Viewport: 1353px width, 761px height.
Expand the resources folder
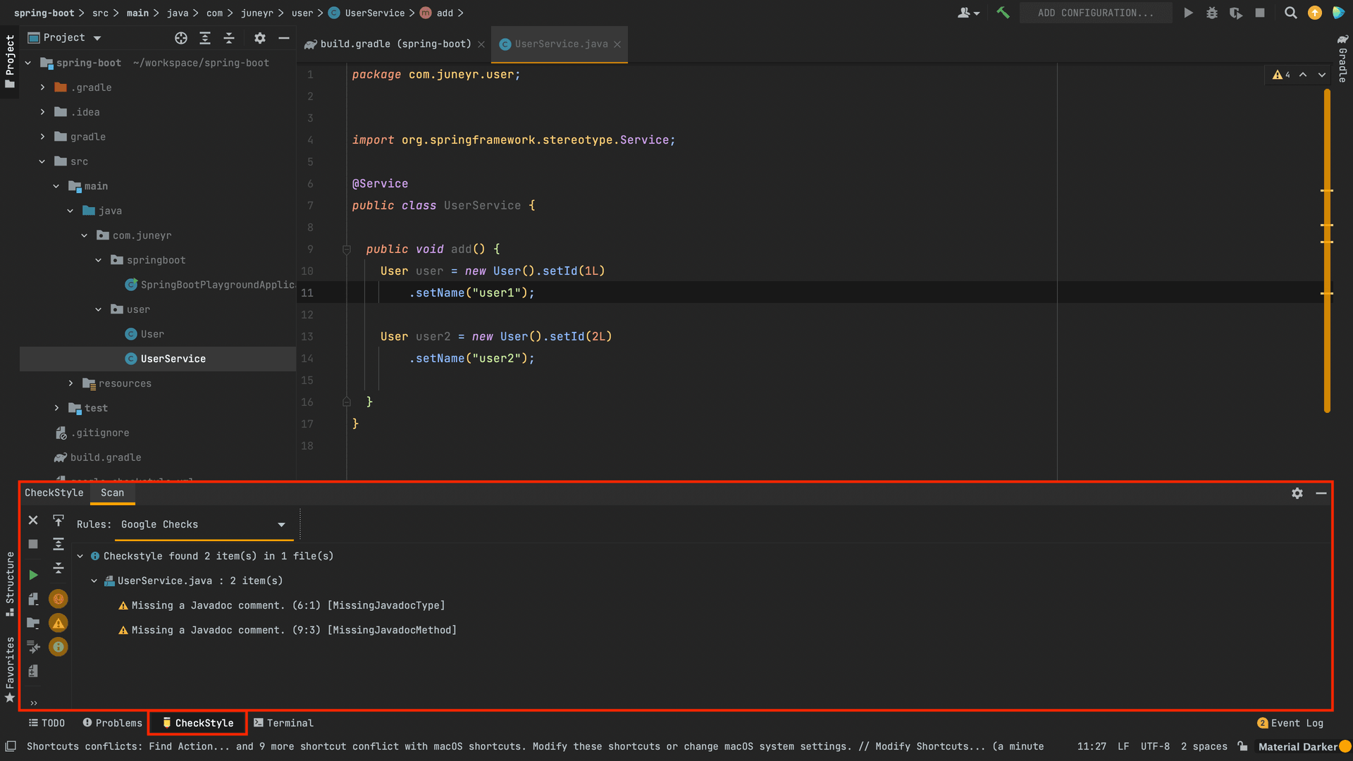pyautogui.click(x=70, y=383)
